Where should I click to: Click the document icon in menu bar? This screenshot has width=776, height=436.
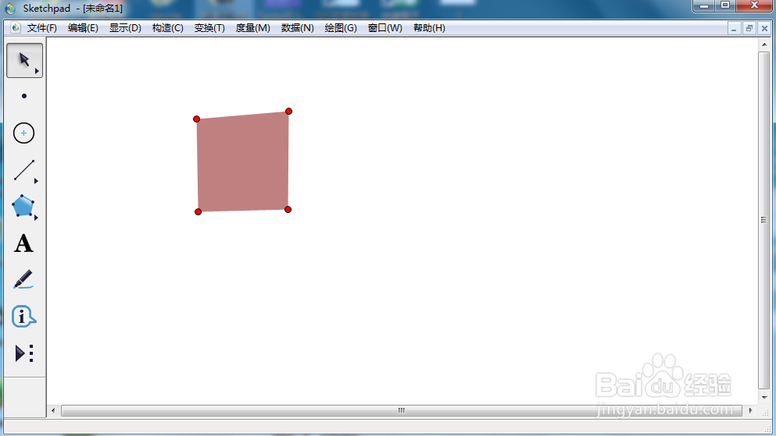pyautogui.click(x=16, y=28)
